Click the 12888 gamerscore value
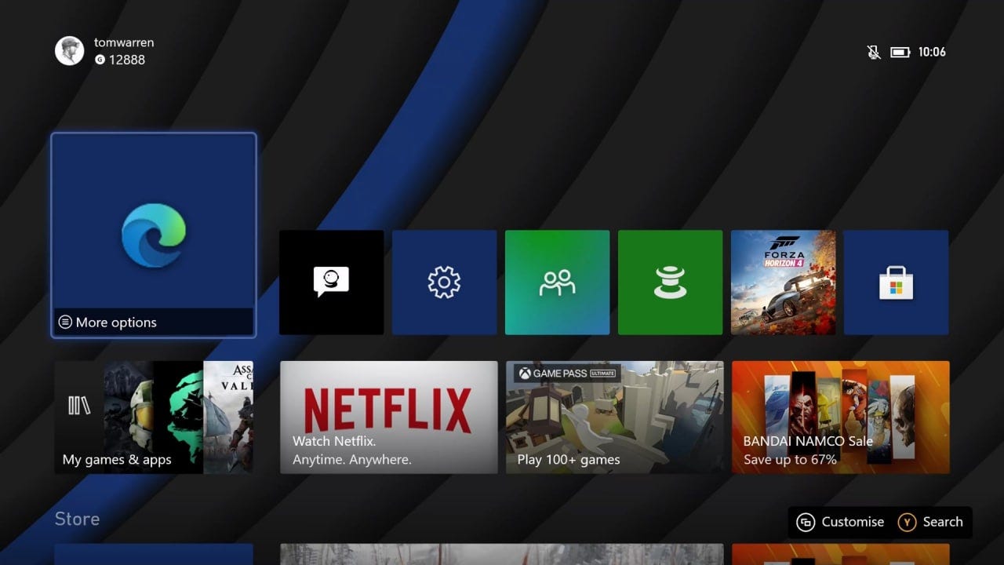 (x=127, y=60)
